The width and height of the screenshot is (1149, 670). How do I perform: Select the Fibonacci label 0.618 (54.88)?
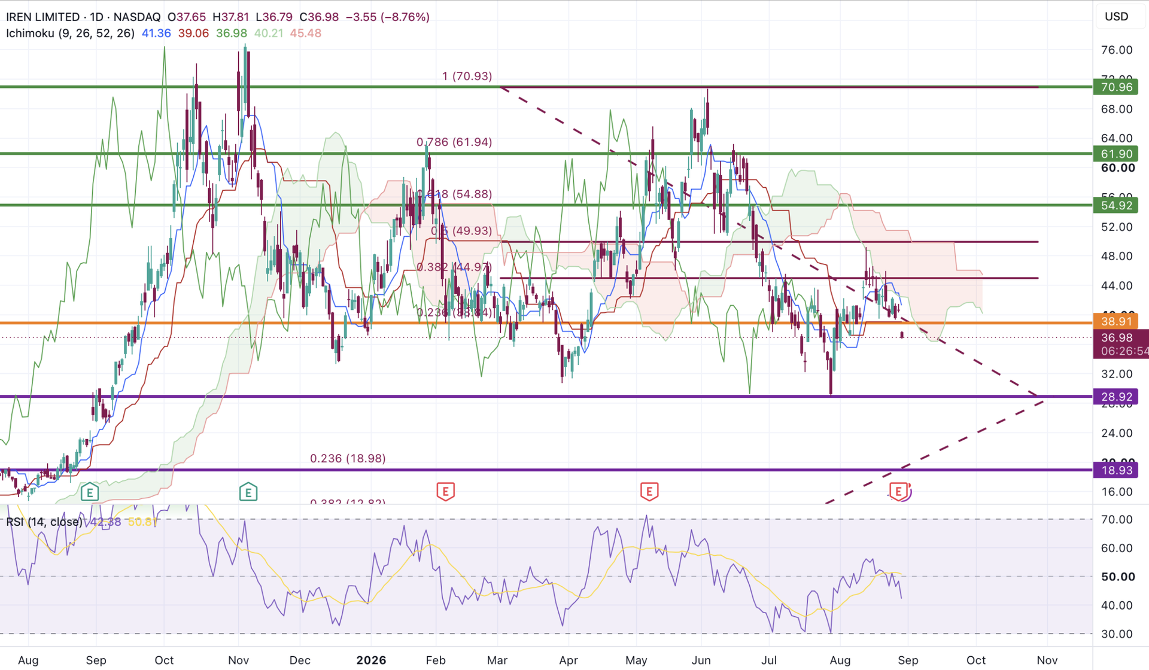[454, 194]
